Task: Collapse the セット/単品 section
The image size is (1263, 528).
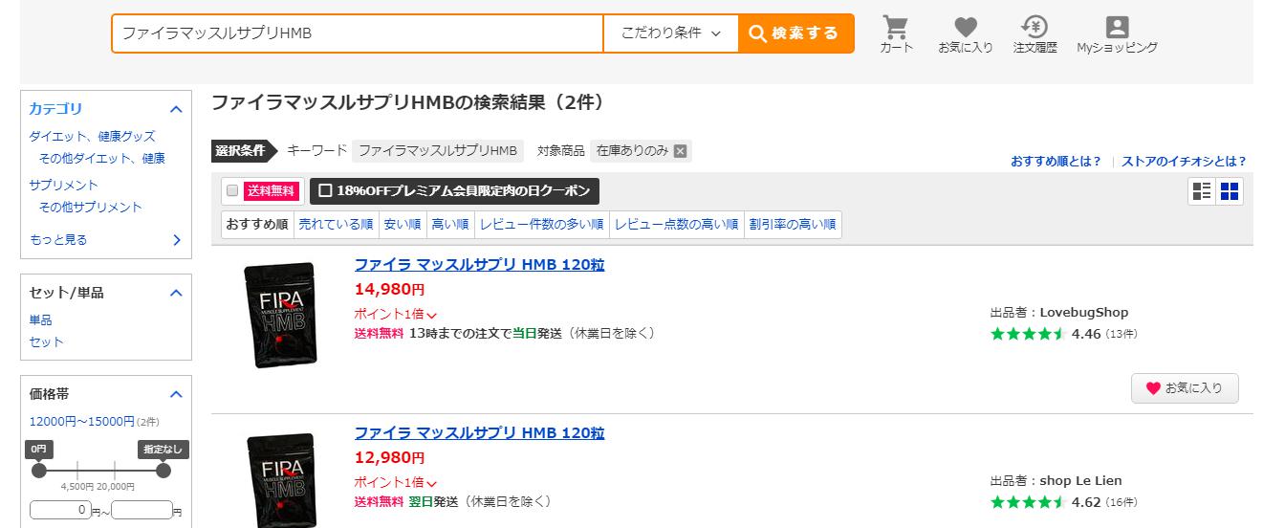Action: (x=176, y=293)
